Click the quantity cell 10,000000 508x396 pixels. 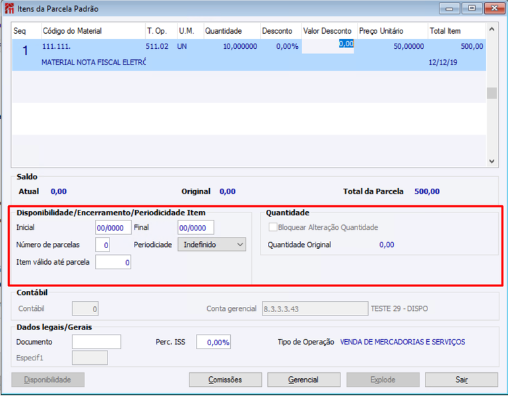point(240,46)
